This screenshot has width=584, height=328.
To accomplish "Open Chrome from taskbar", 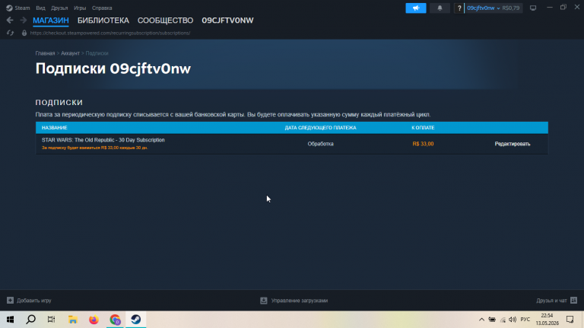I will coord(115,320).
